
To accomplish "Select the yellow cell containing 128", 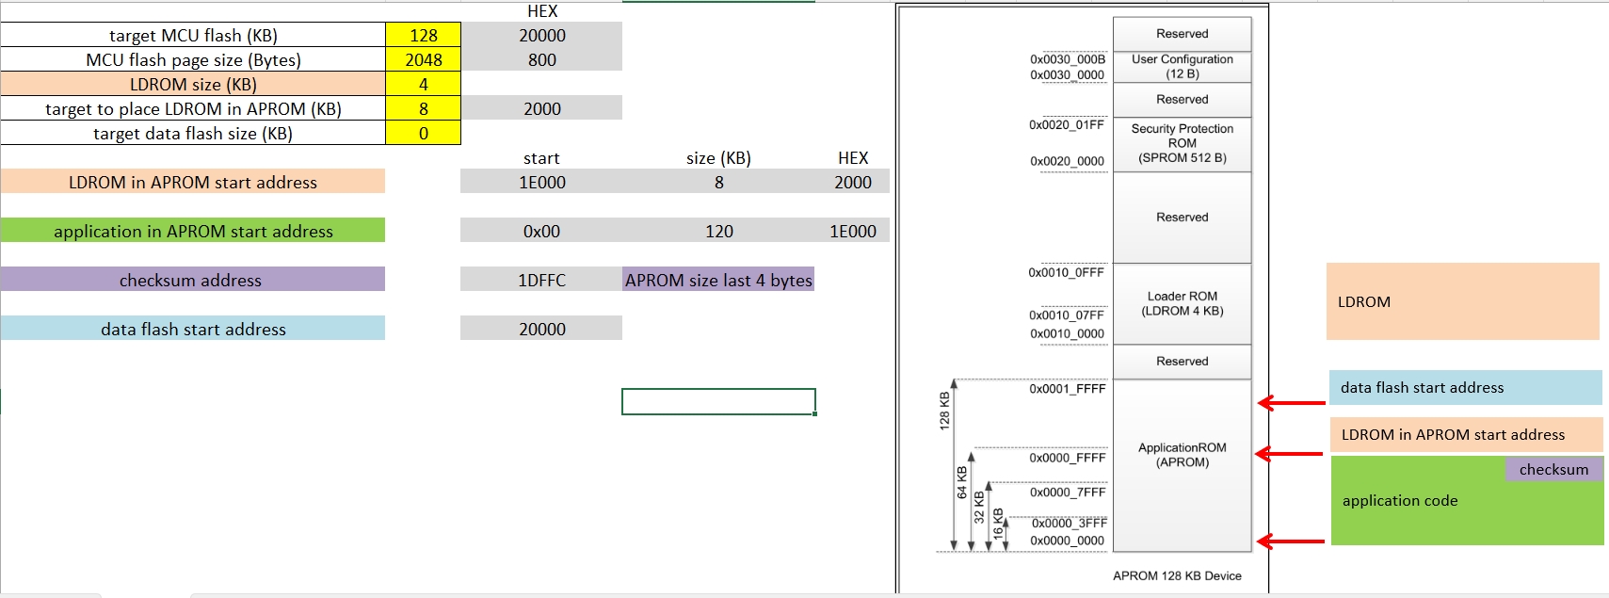I will point(423,35).
